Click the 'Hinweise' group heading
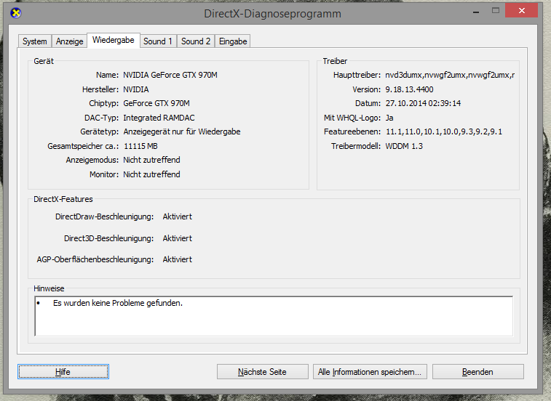 (x=49, y=288)
